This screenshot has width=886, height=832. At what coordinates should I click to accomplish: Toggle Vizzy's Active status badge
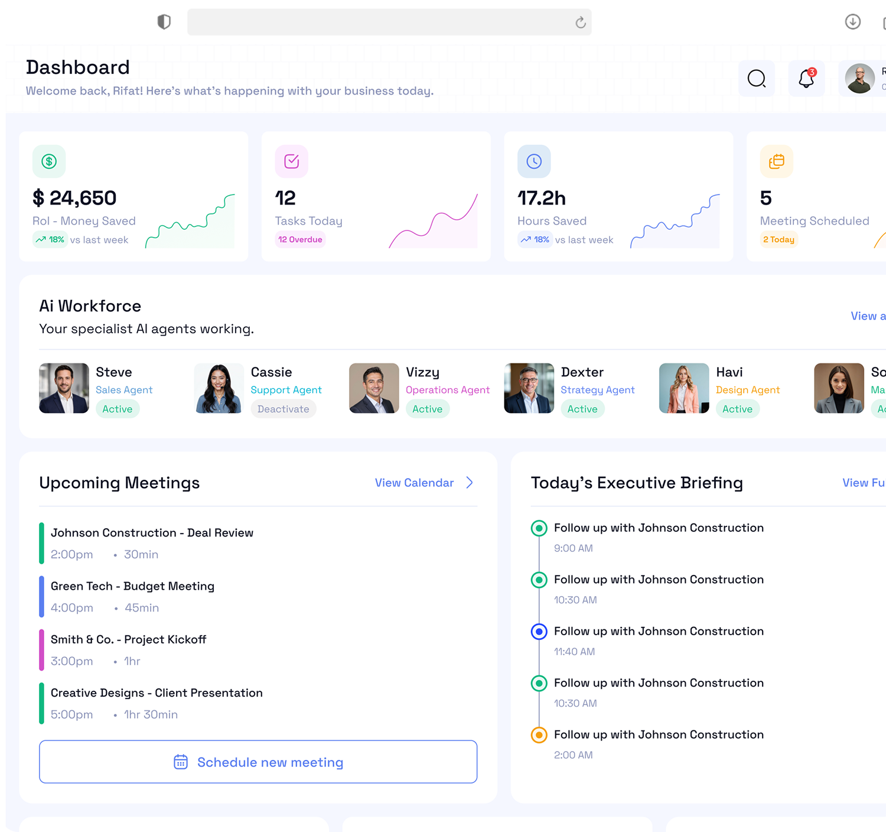click(x=428, y=409)
